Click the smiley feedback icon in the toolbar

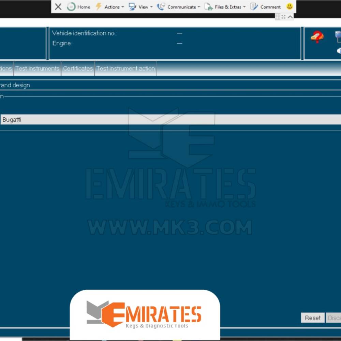point(289,6)
